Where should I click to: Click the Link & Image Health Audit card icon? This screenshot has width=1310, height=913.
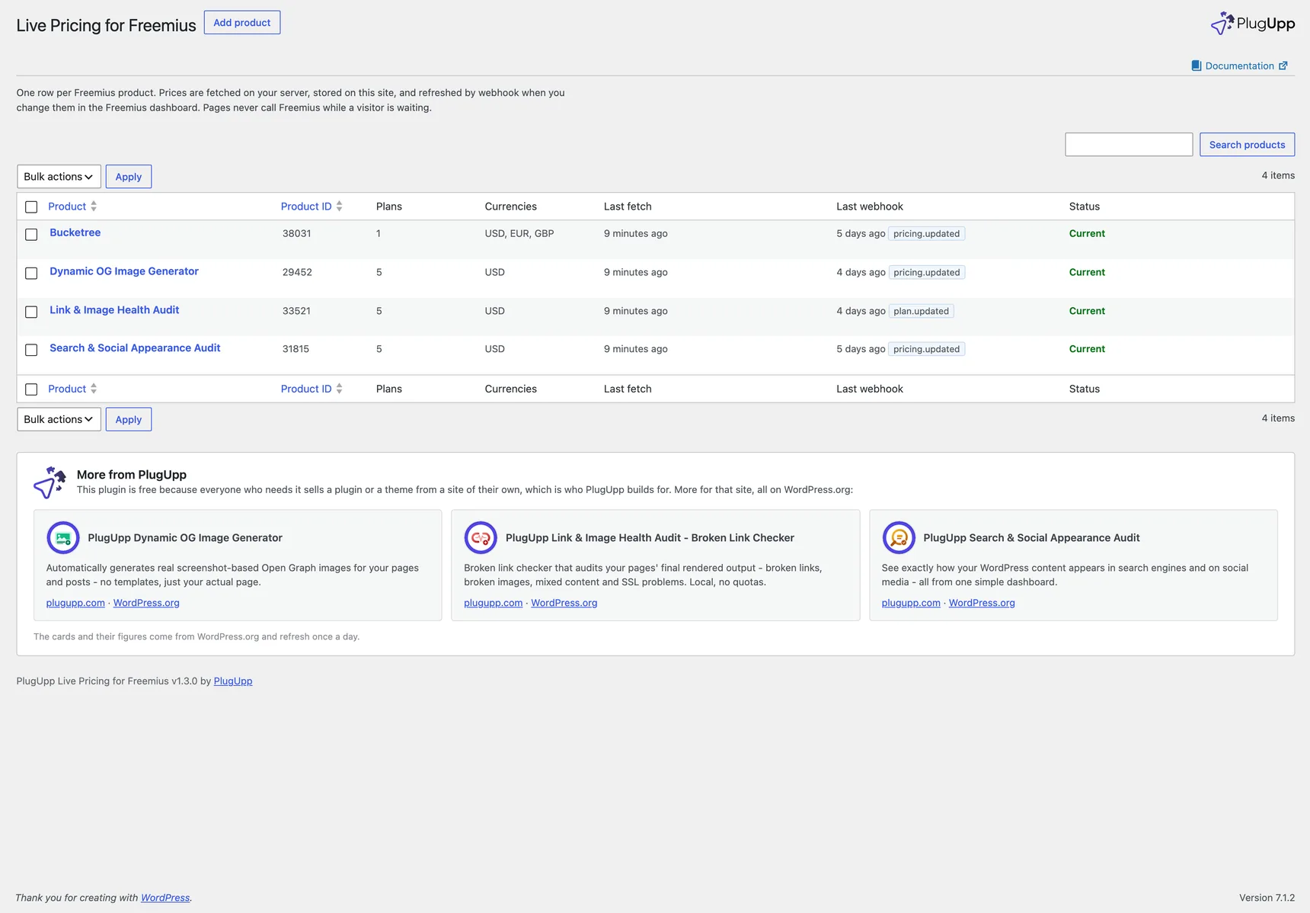click(481, 538)
